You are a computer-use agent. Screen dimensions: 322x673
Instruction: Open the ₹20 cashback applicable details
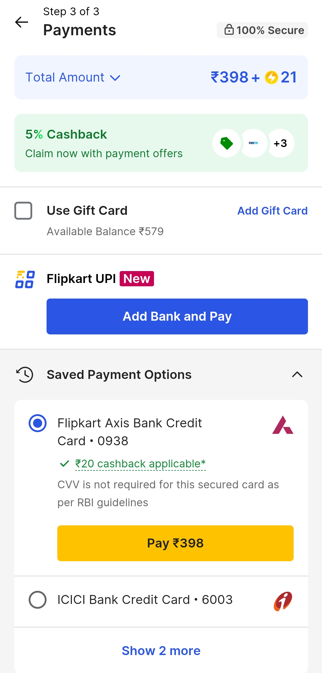point(140,464)
